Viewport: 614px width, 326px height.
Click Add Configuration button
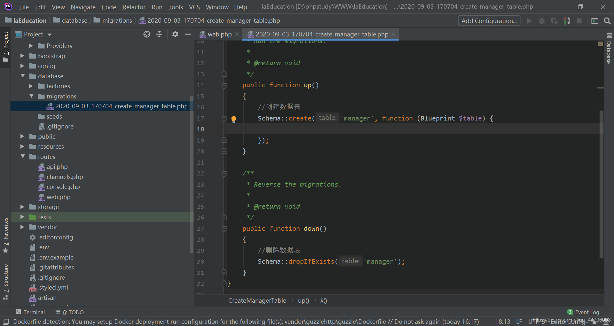(489, 21)
